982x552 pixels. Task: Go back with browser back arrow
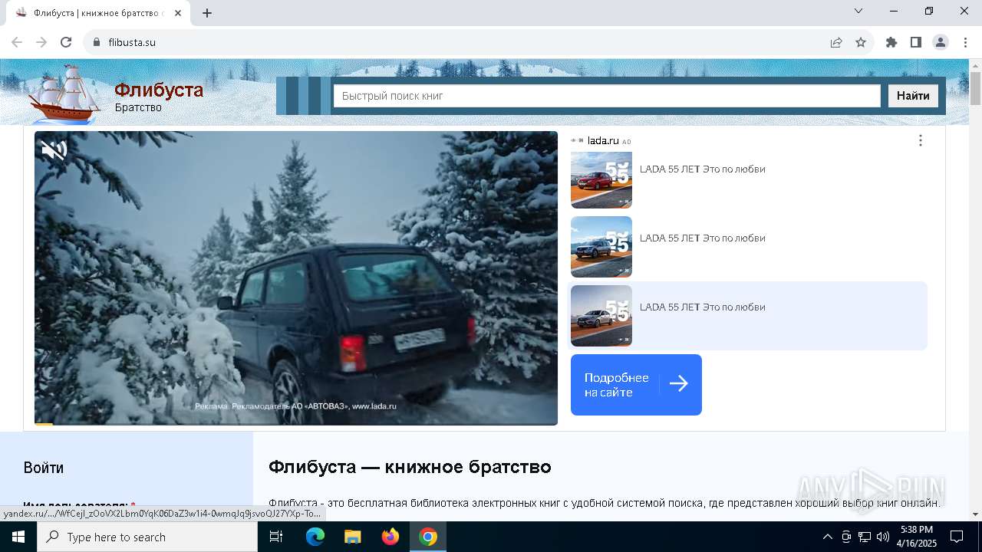(17, 42)
